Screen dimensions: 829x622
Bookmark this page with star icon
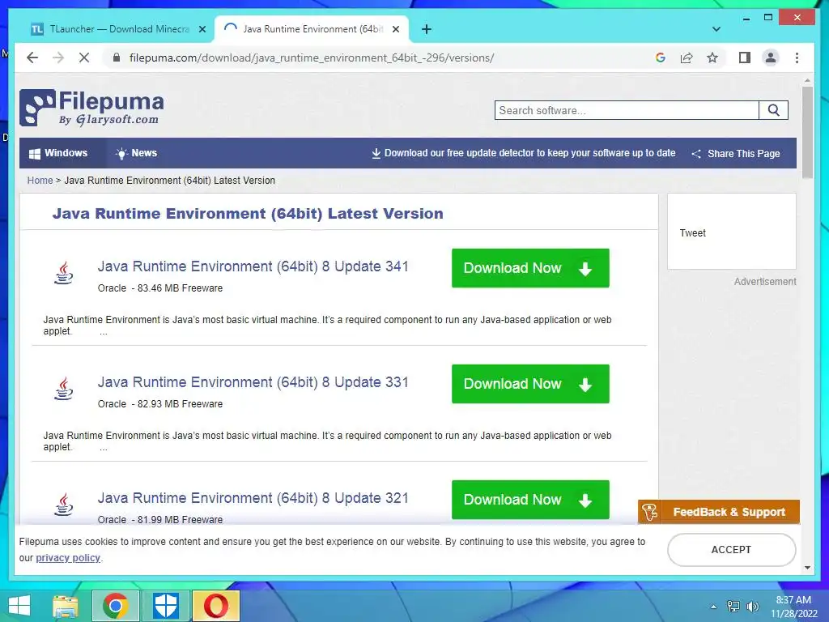pyautogui.click(x=712, y=58)
